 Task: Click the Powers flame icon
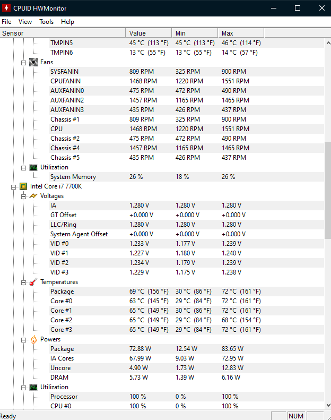33,339
